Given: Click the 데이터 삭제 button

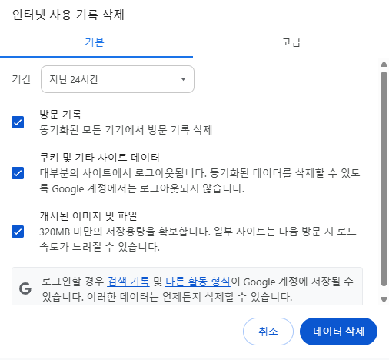Looking at the screenshot, I should pos(338,332).
